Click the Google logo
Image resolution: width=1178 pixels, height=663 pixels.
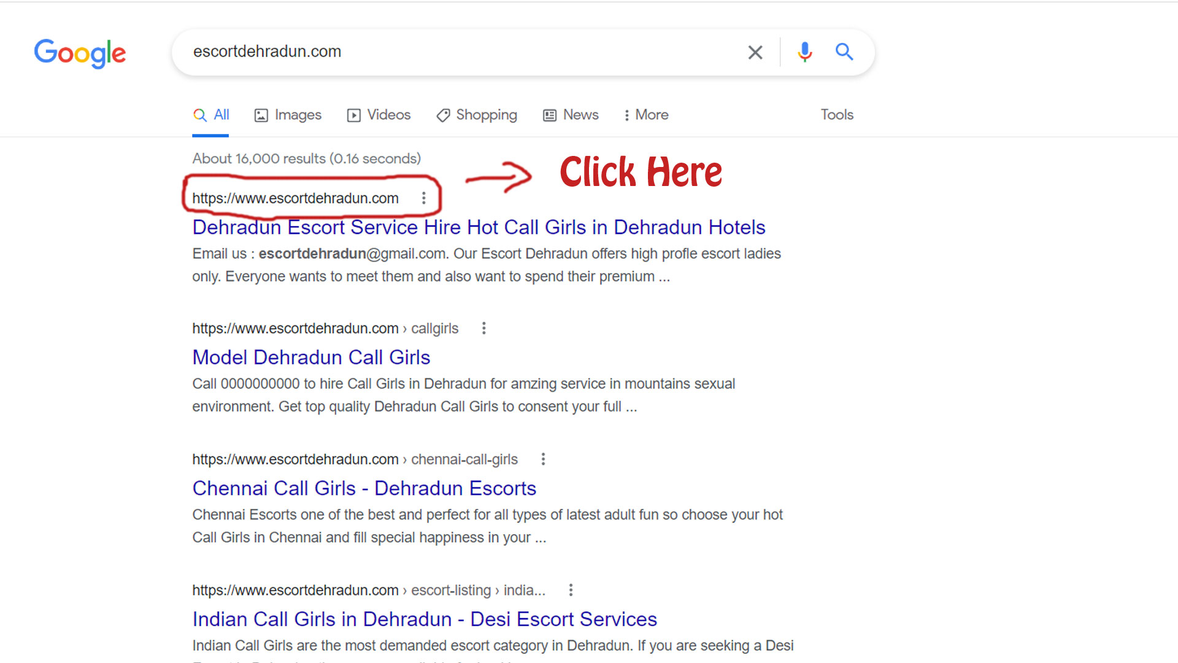click(80, 53)
